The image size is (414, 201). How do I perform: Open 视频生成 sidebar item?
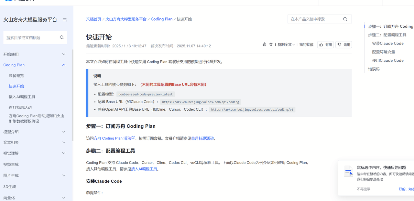(11, 164)
